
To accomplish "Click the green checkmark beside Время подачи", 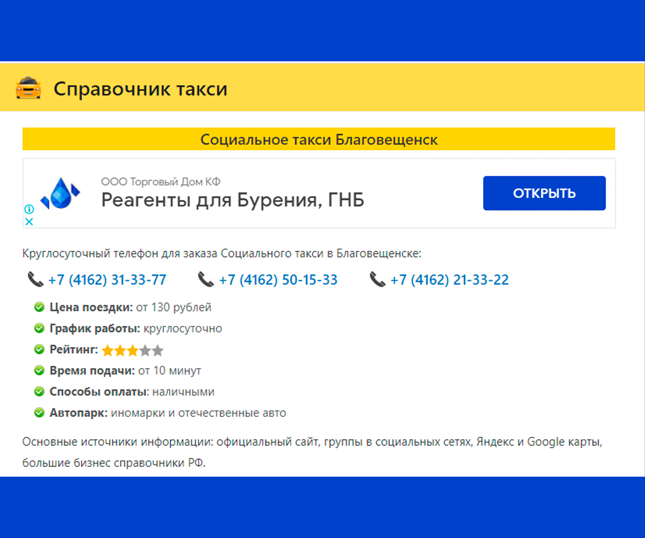I will tap(39, 370).
